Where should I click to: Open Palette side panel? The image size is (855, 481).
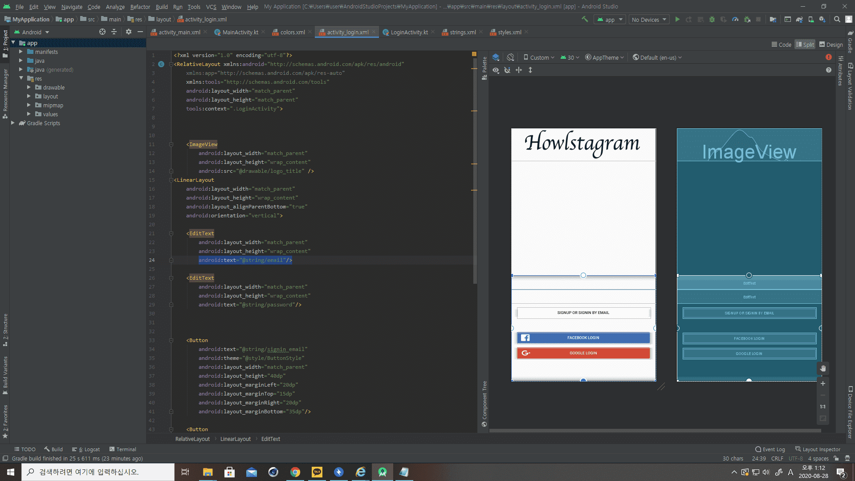(x=484, y=68)
